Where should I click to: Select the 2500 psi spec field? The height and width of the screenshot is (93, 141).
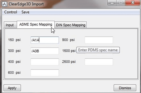coord(99,62)
